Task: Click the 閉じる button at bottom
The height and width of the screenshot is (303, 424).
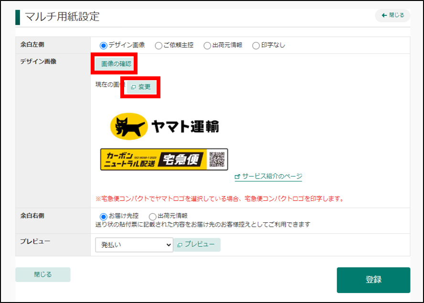Action: coord(42,274)
